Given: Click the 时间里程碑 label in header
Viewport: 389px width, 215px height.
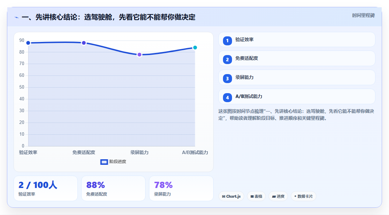Looking at the screenshot, I should (x=363, y=16).
